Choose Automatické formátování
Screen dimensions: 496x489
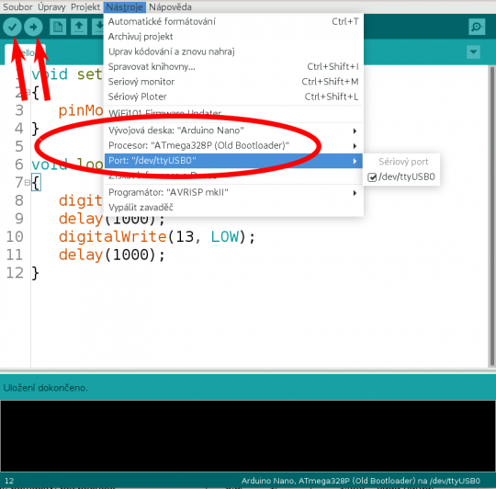click(233, 21)
